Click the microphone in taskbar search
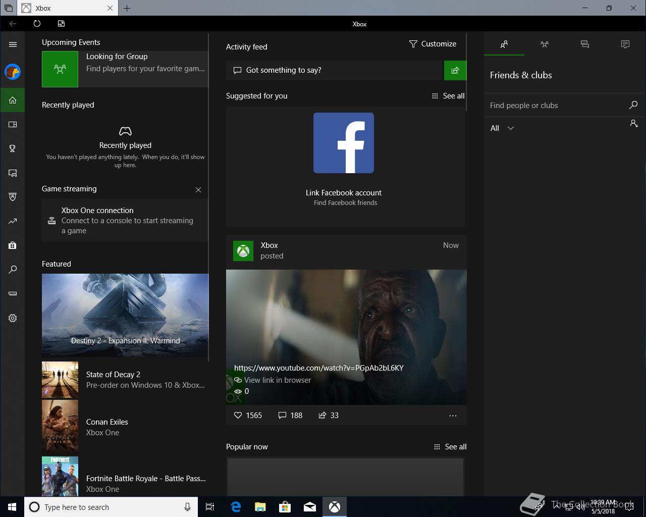This screenshot has width=646, height=517. click(x=187, y=507)
